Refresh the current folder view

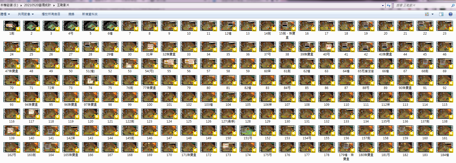coord(388,5)
